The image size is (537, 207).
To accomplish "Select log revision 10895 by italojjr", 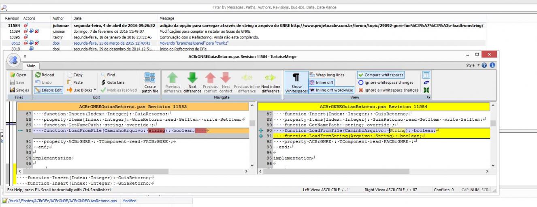I will pyautogui.click(x=268, y=37).
